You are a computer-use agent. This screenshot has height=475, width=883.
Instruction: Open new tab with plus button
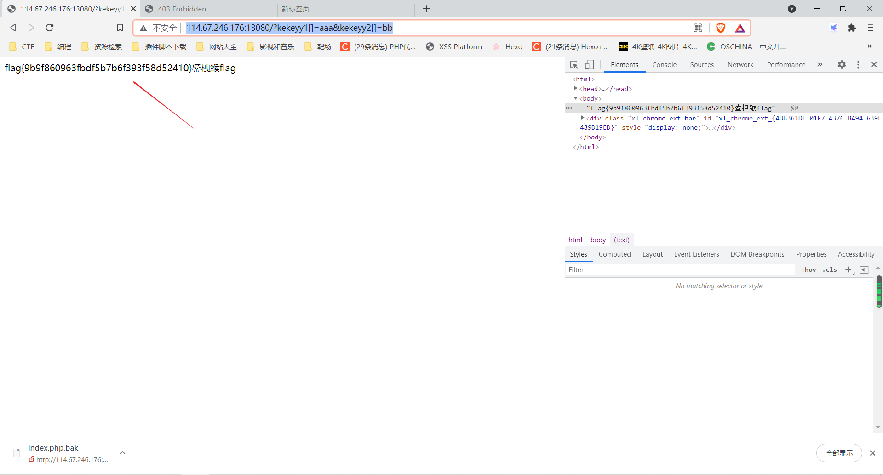pos(426,9)
